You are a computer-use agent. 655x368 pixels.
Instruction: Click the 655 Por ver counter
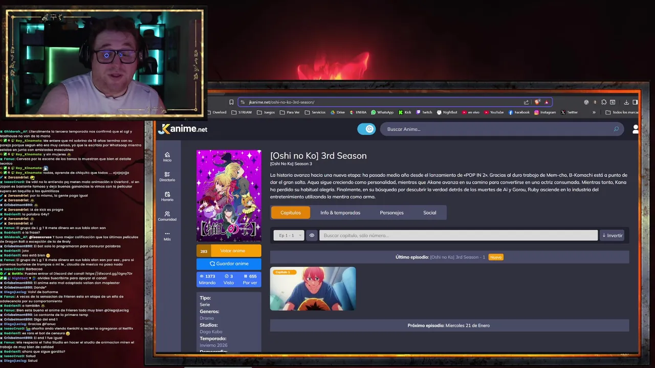(250, 279)
